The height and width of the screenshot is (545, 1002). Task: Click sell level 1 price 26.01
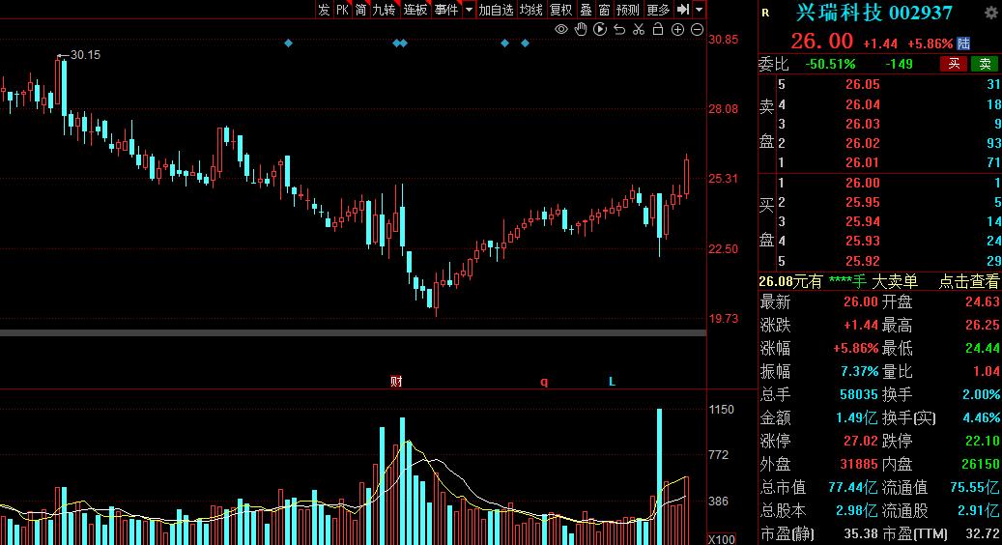click(863, 162)
